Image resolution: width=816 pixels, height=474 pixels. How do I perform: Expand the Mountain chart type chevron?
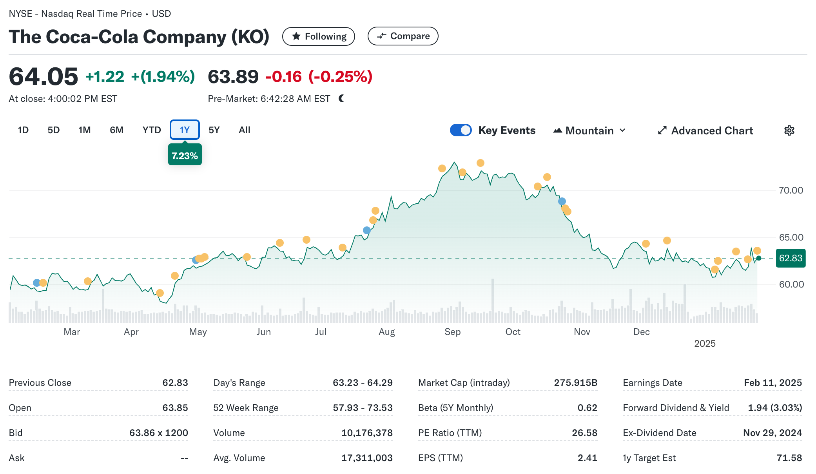tap(622, 130)
